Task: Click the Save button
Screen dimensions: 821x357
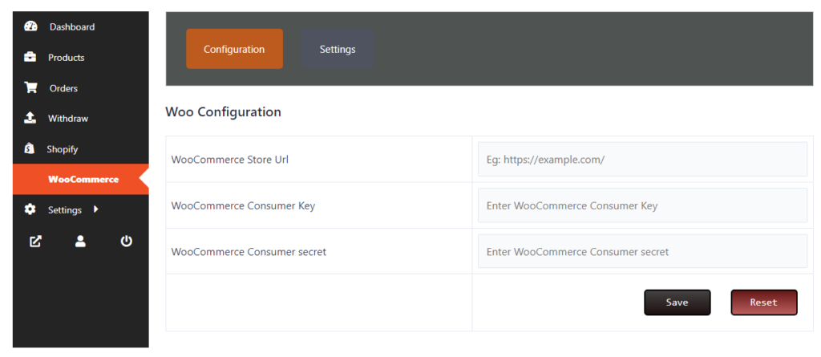Action: (x=677, y=302)
